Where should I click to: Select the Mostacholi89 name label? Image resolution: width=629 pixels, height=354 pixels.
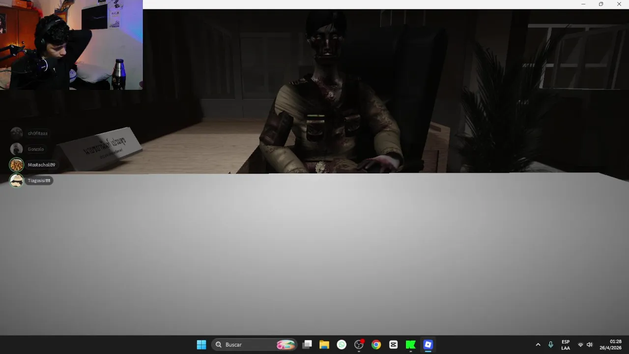coord(41,165)
